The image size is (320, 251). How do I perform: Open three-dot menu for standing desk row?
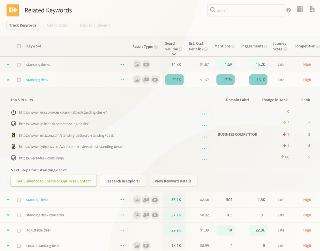click(122, 80)
